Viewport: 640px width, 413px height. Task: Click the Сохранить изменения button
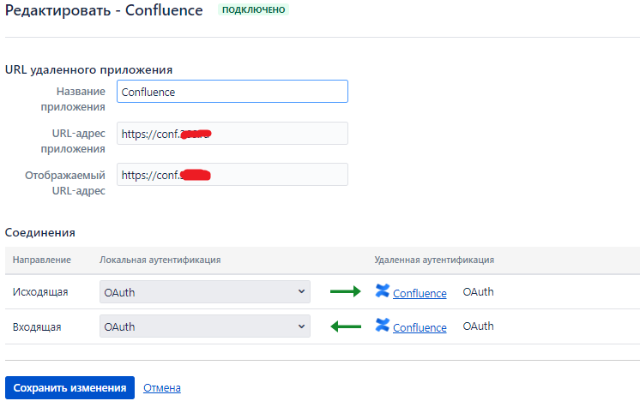(x=69, y=387)
